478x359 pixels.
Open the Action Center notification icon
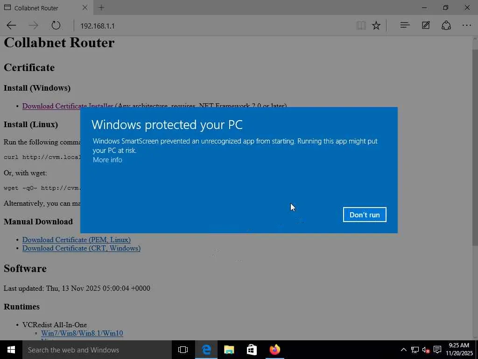[437, 350]
